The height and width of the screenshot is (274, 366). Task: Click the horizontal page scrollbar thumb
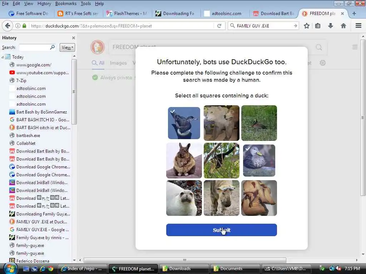coord(185,260)
